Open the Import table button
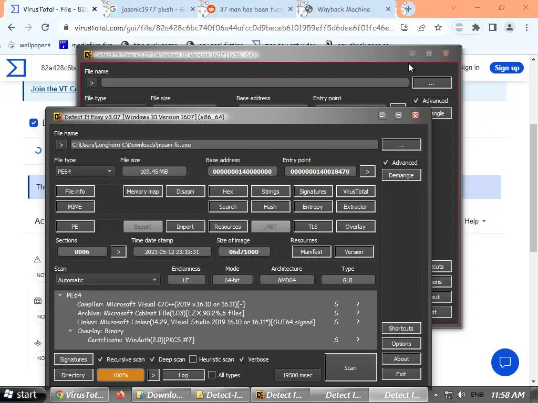 click(x=185, y=226)
